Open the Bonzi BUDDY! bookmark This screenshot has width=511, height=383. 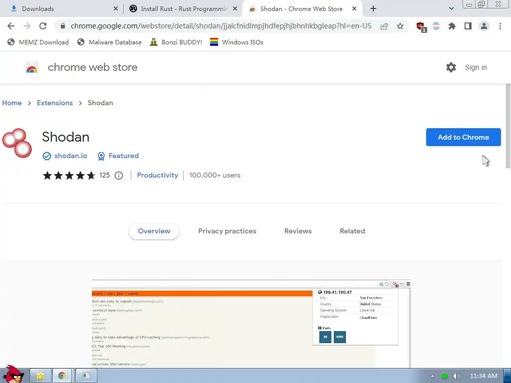click(x=176, y=42)
